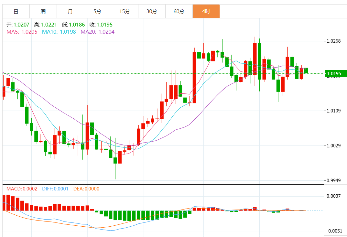
Task: Click the DIFF:0.0001 indicator label
Action: 55,189
